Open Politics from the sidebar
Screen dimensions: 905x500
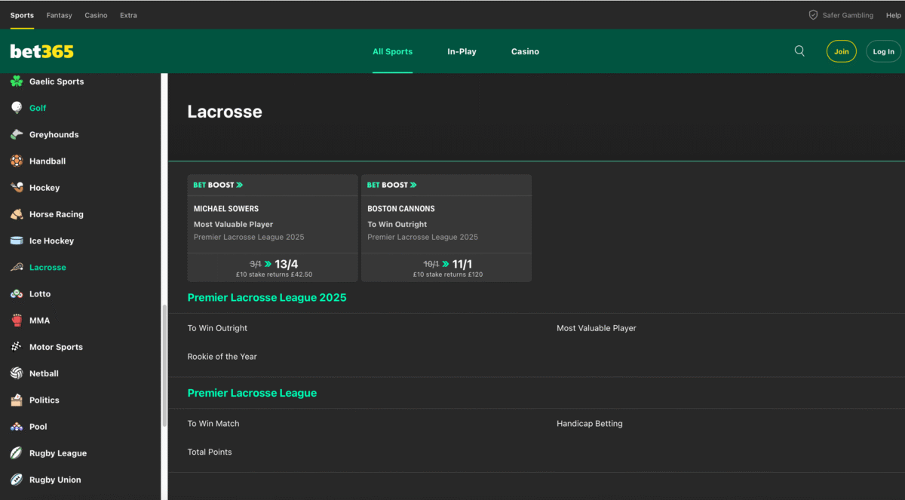point(44,400)
